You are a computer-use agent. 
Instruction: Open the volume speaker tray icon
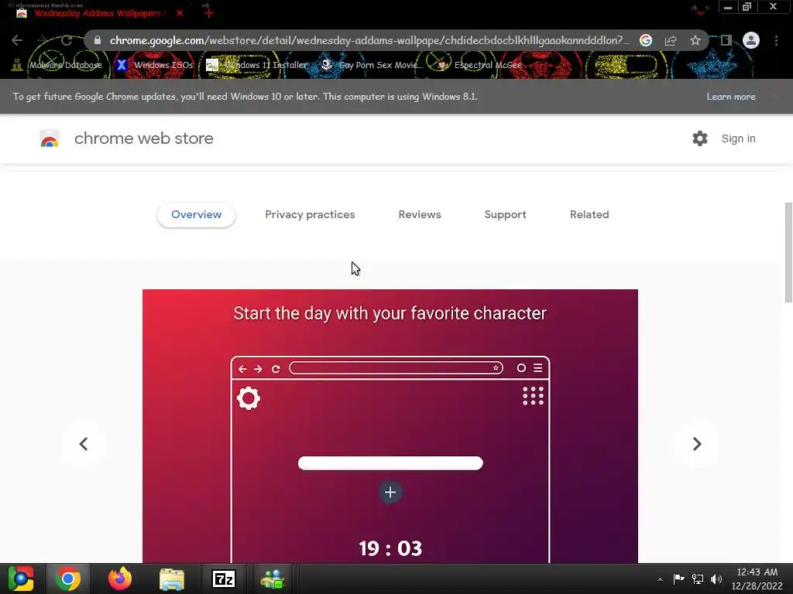[716, 579]
